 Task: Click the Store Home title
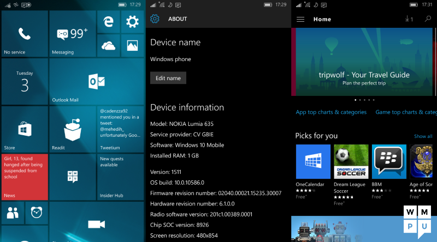(x=322, y=19)
